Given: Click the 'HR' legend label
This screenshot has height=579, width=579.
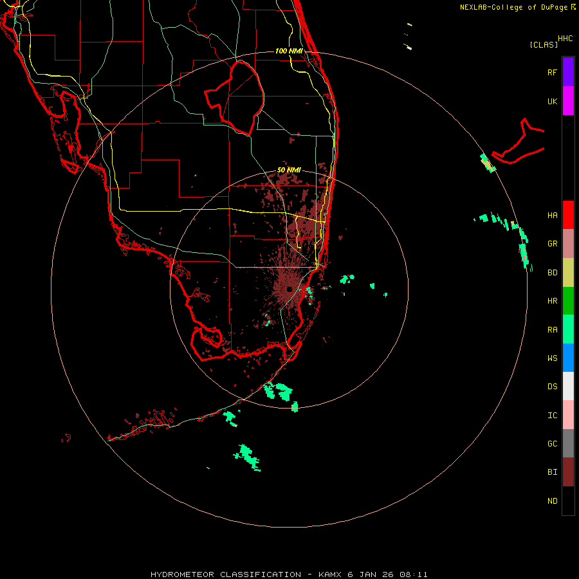Looking at the screenshot, I should click(x=552, y=301).
